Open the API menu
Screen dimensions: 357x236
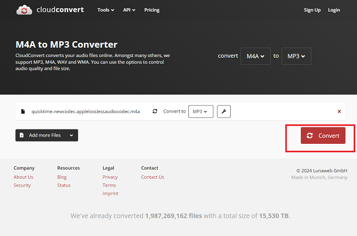pyautogui.click(x=129, y=10)
